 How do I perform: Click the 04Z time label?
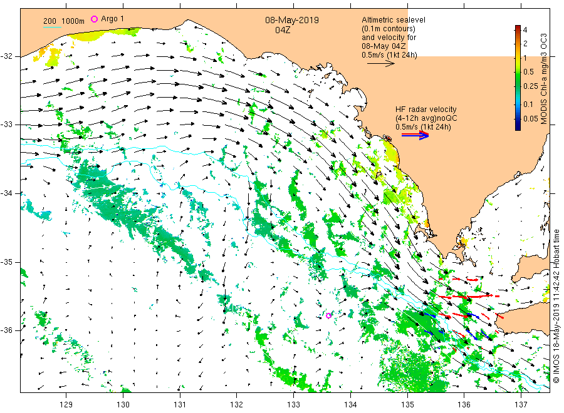coord(283,30)
